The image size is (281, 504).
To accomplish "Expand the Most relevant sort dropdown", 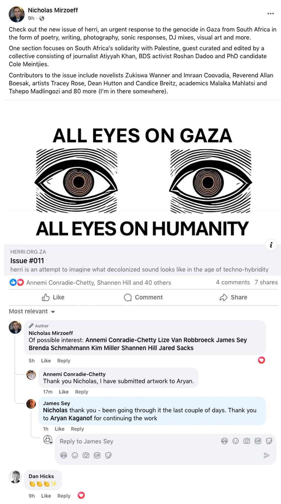I will point(32,311).
